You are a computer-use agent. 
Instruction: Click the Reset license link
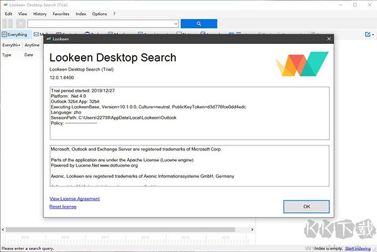pos(63,206)
